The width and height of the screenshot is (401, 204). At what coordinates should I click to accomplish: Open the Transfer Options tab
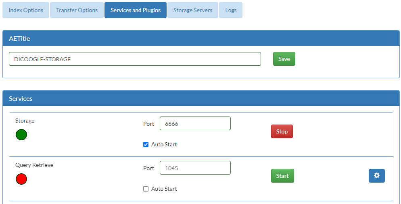click(77, 10)
